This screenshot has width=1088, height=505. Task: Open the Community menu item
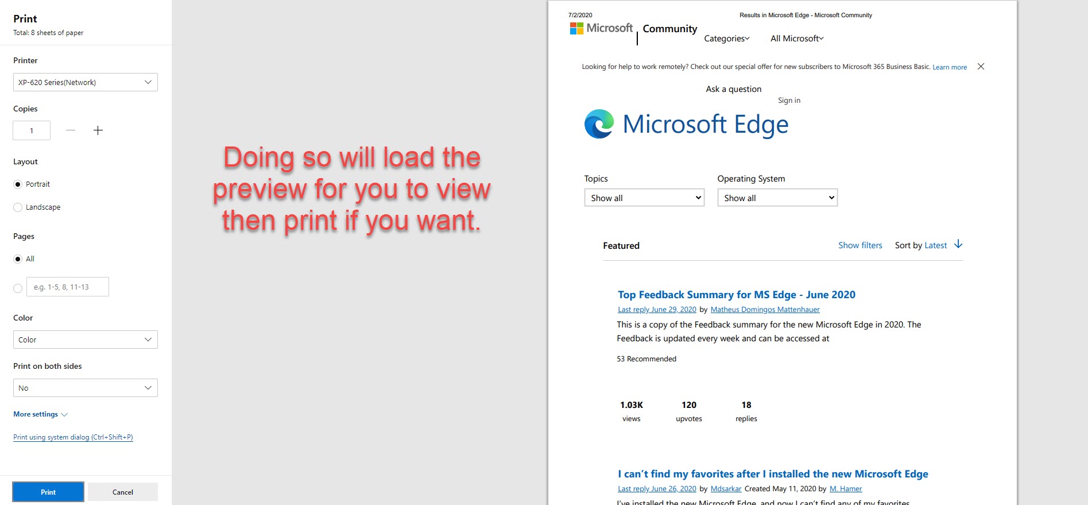670,29
